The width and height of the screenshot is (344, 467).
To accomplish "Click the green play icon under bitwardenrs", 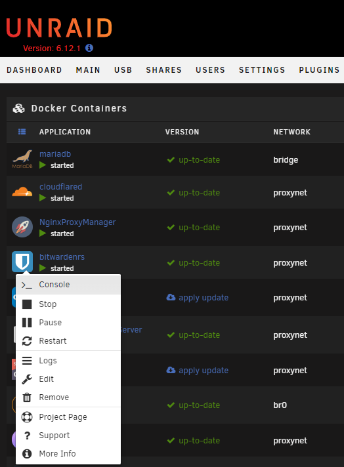I will point(43,268).
